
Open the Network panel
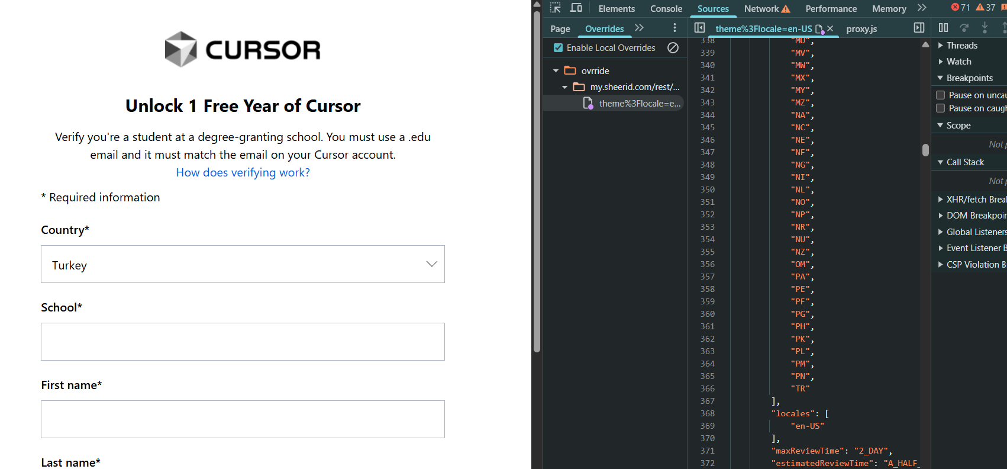point(761,9)
